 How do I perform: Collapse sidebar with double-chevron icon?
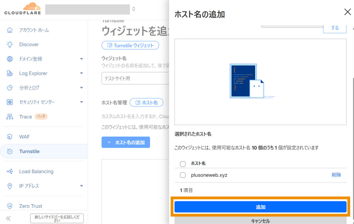pyautogui.click(x=8, y=218)
